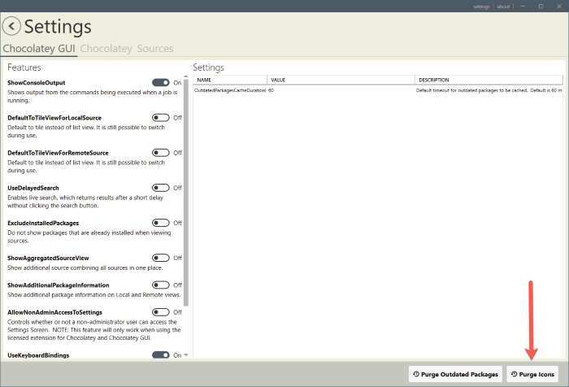Close the Chocolatey GUI window
Viewport: 569px width, 387px height.
(x=559, y=7)
